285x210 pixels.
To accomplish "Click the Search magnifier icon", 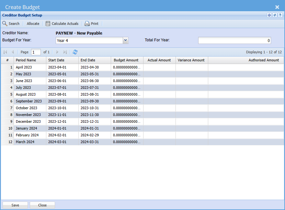I will tap(5, 24).
